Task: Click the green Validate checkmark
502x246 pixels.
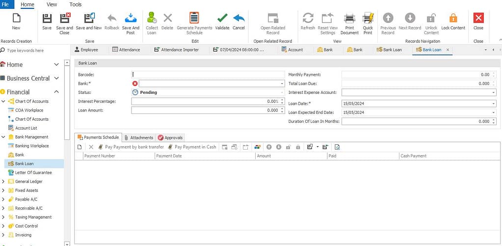Action: click(x=222, y=18)
